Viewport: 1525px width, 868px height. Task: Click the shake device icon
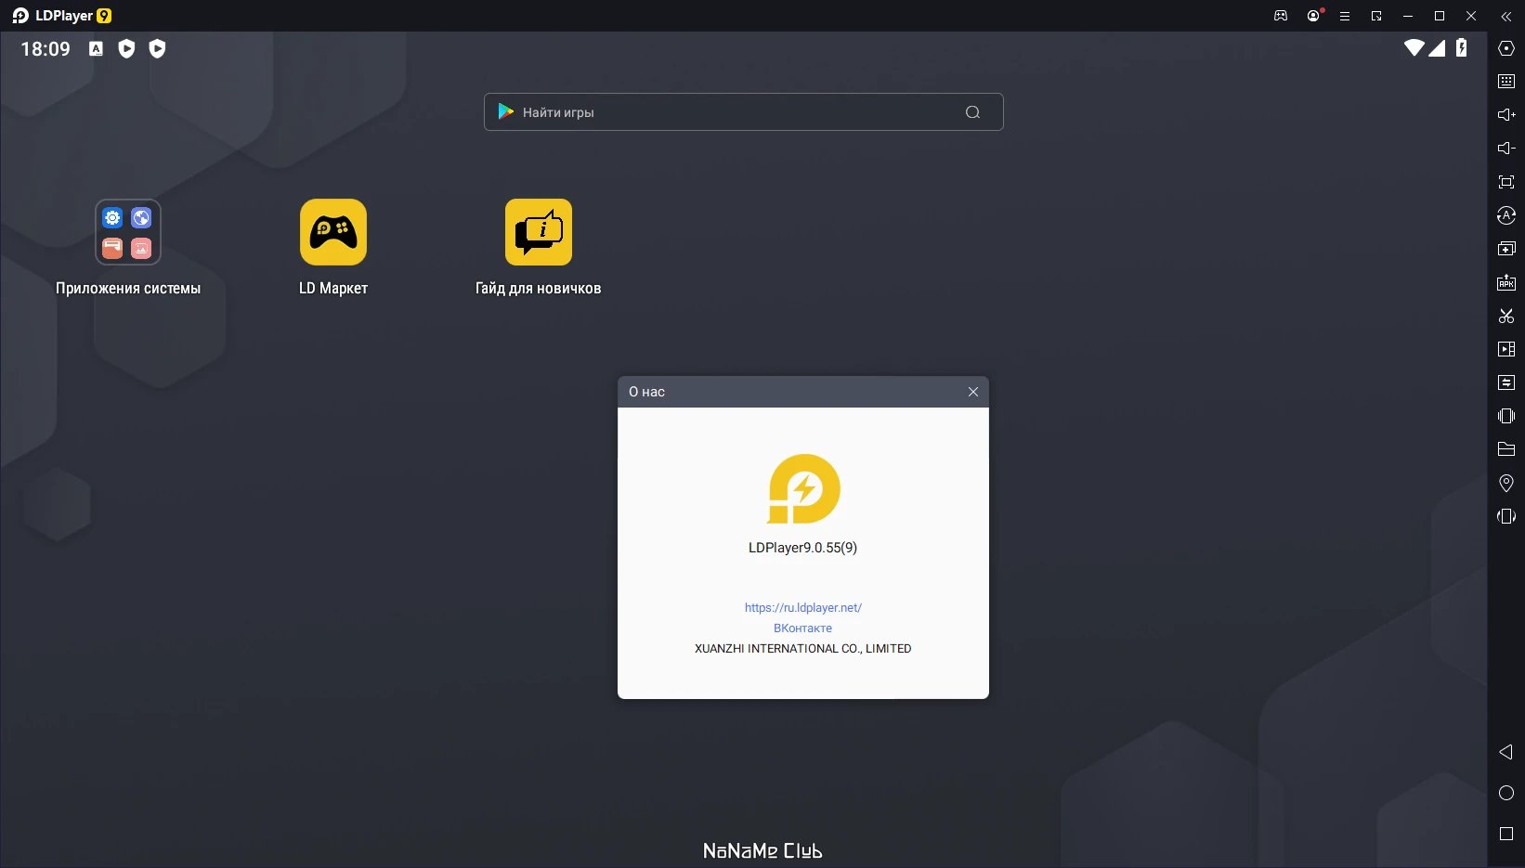1506,416
